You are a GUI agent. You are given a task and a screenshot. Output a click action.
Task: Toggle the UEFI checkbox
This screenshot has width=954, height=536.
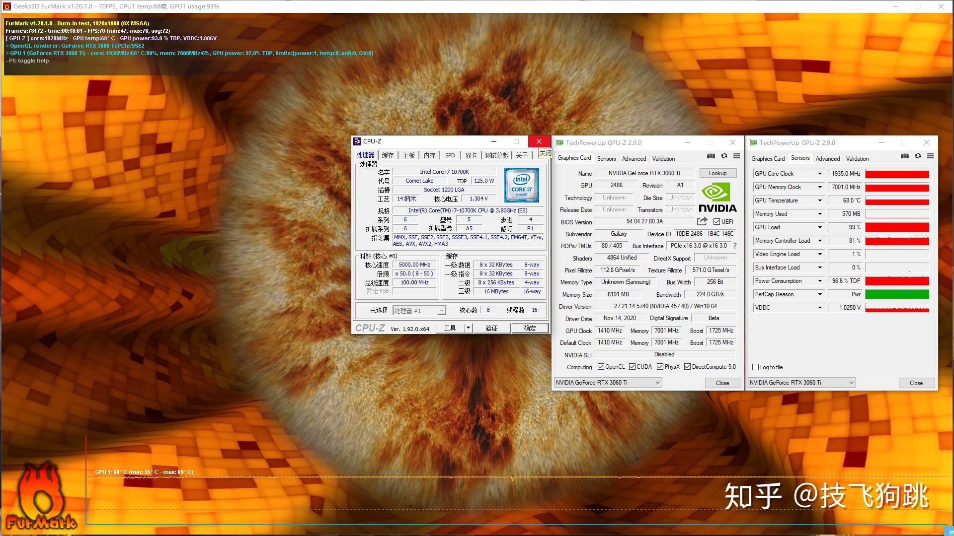(x=716, y=222)
